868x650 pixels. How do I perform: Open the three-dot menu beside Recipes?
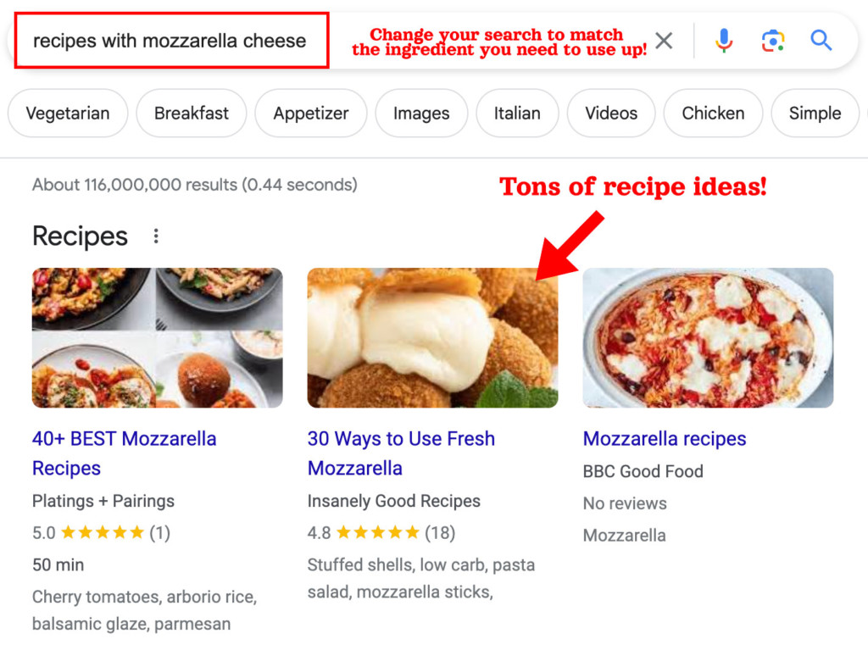pos(156,236)
